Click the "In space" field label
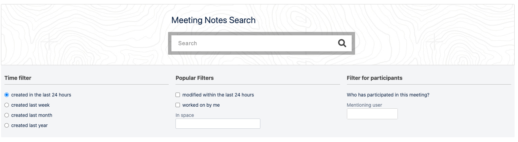Viewport: 518px width, 142px height. coord(185,115)
